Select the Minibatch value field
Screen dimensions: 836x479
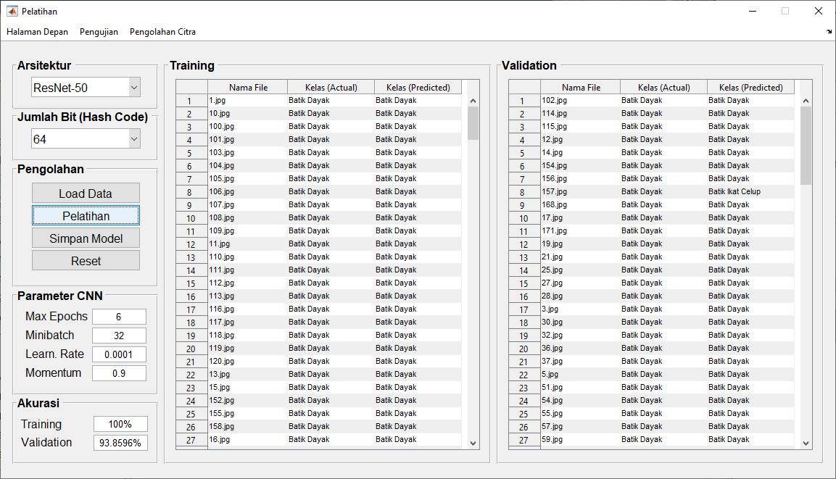(x=119, y=336)
